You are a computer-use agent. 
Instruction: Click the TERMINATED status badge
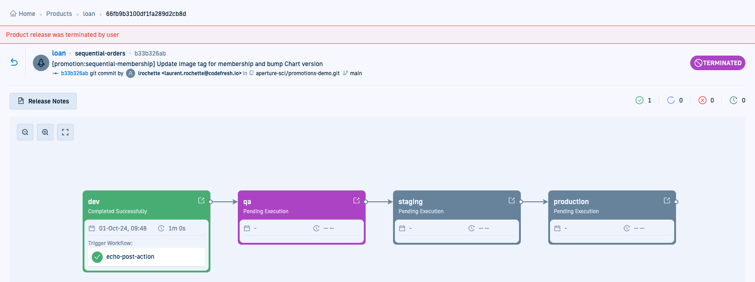(718, 63)
